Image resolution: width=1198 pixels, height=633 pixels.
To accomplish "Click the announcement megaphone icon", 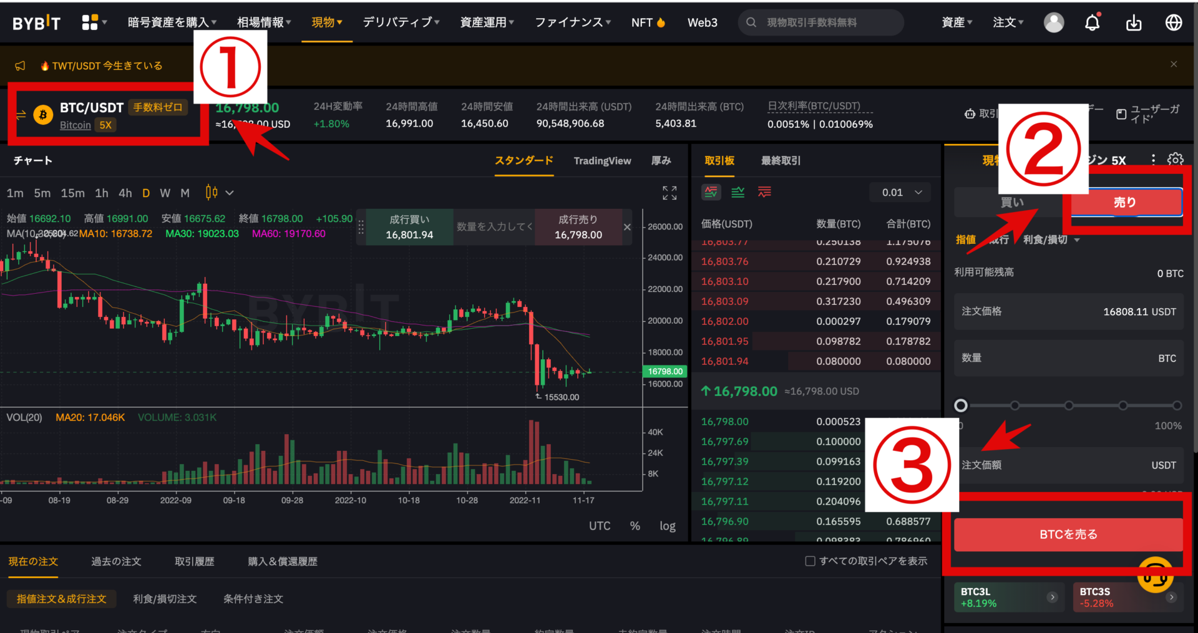I will point(21,65).
